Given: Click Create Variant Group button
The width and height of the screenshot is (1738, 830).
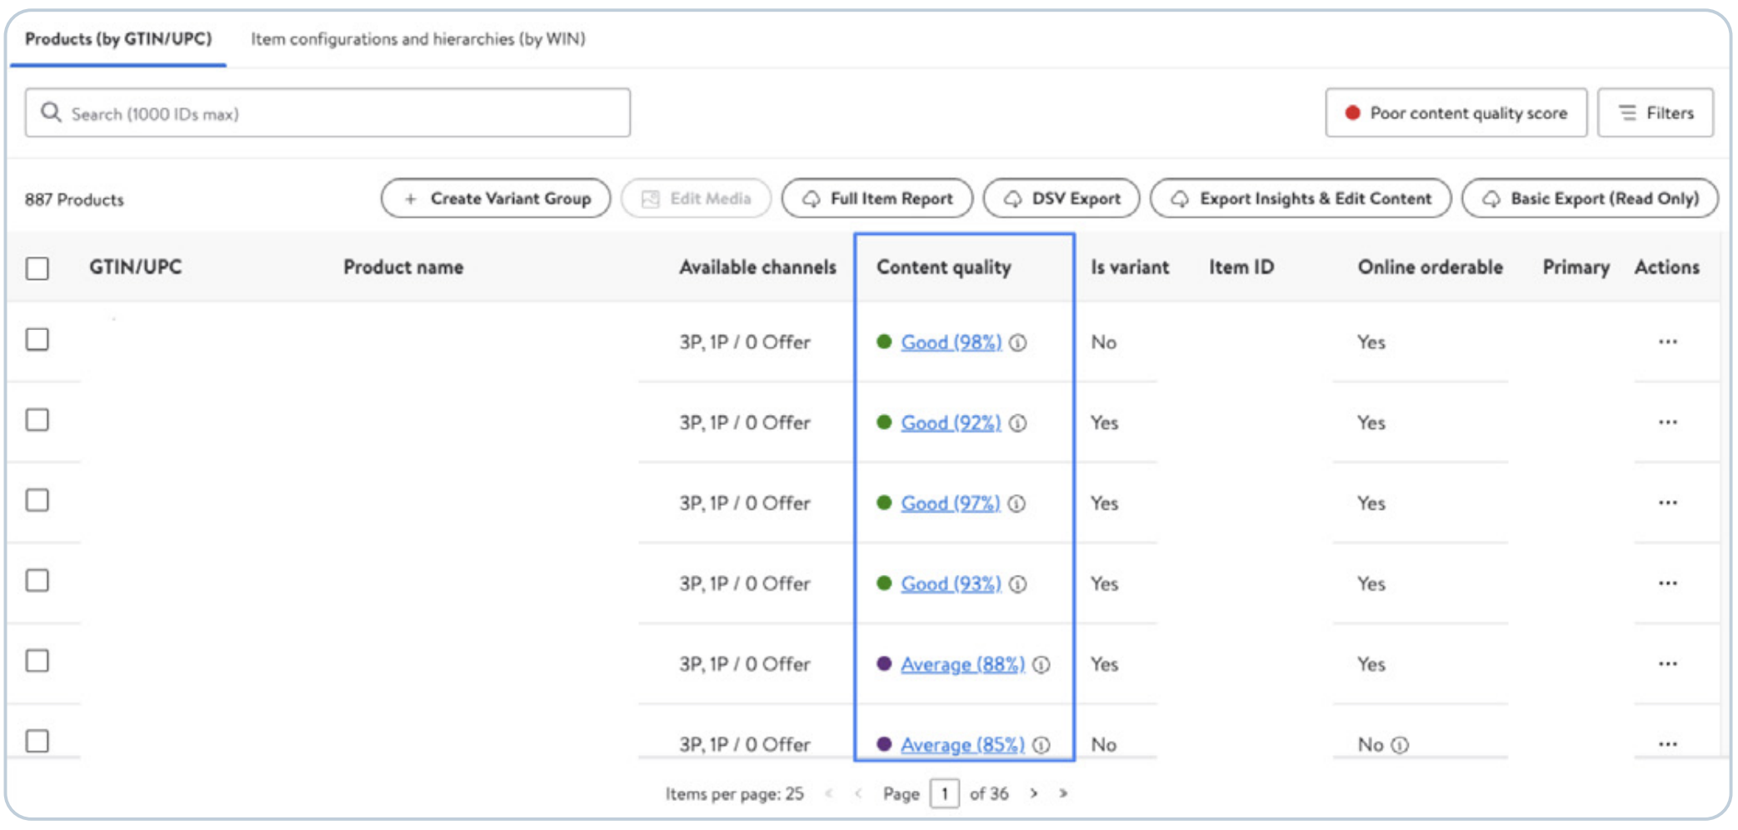Looking at the screenshot, I should (496, 198).
